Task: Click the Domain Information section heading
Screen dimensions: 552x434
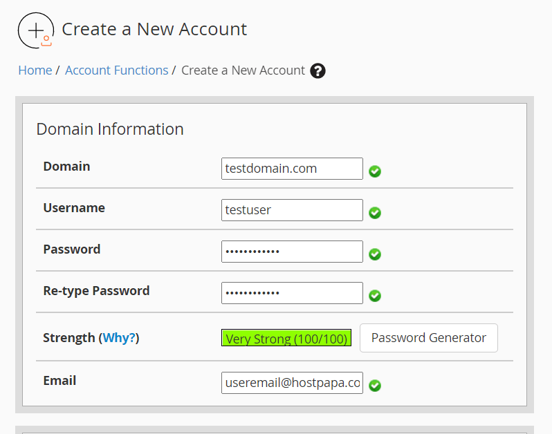Action: 110,129
